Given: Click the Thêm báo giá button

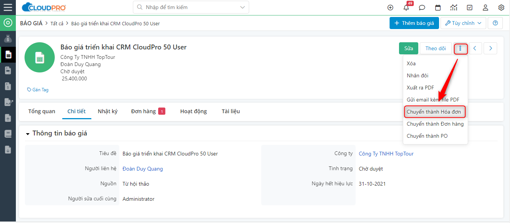Looking at the screenshot, I should (x=414, y=23).
